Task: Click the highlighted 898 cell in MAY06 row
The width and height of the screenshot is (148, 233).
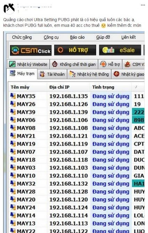Action: [138, 120]
